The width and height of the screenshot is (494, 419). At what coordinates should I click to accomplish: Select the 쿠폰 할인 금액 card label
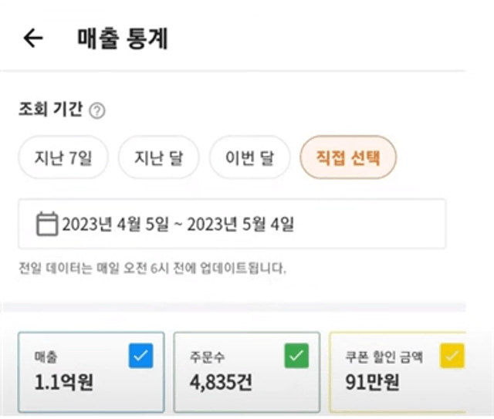384,357
